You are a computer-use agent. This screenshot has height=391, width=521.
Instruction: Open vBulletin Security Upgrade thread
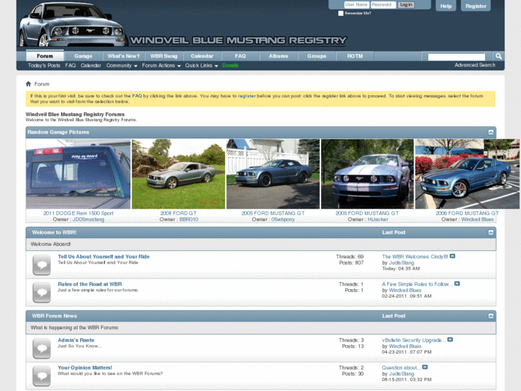(x=414, y=340)
